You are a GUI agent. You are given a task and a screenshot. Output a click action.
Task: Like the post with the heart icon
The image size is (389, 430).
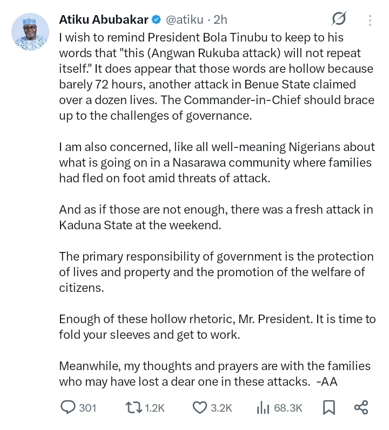(200, 407)
